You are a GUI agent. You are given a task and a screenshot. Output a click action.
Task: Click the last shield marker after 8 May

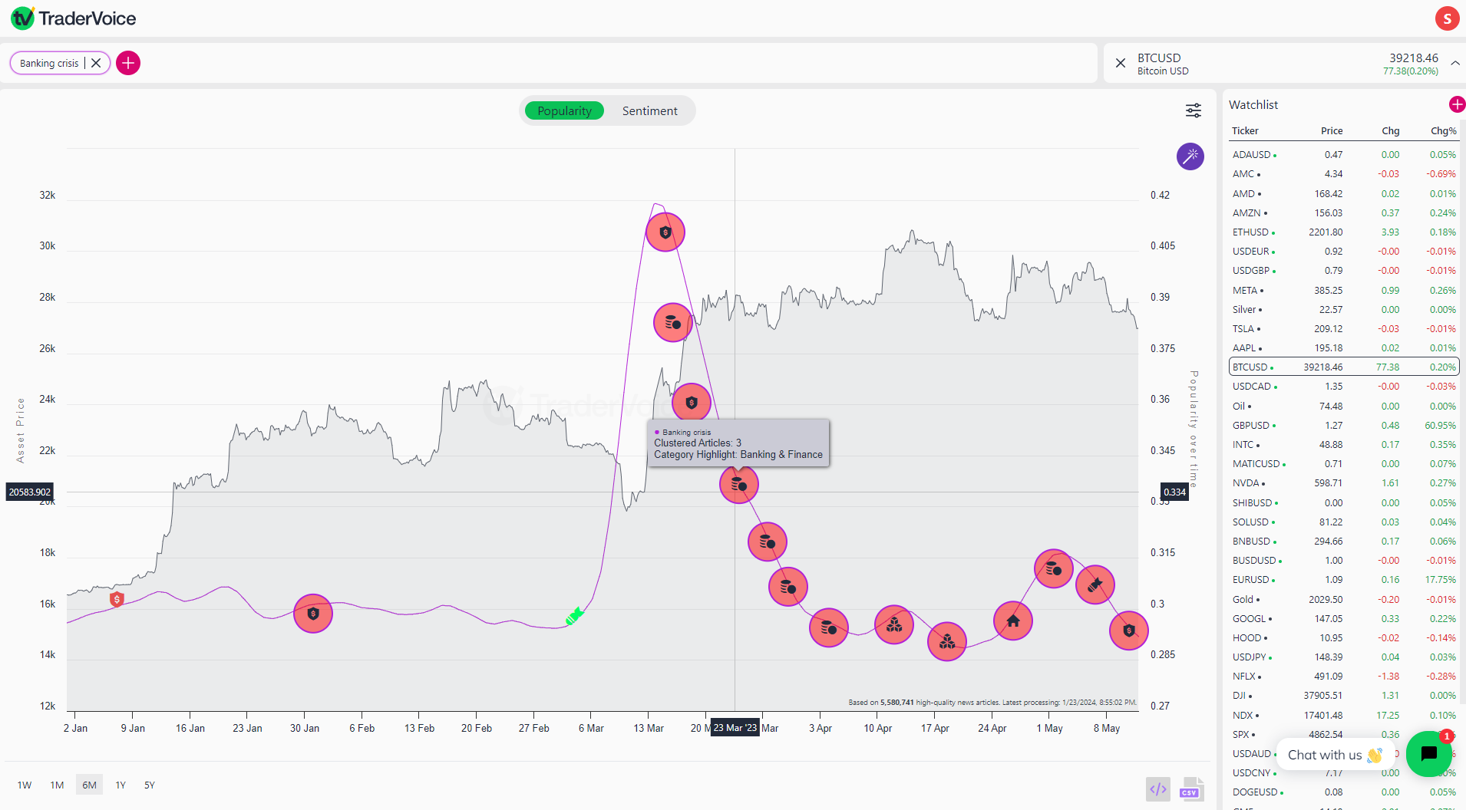[1129, 631]
